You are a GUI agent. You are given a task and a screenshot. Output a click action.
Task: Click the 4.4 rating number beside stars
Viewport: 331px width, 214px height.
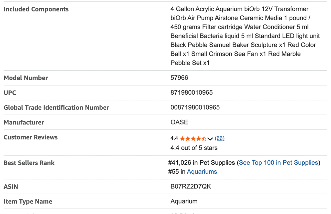pyautogui.click(x=174, y=139)
